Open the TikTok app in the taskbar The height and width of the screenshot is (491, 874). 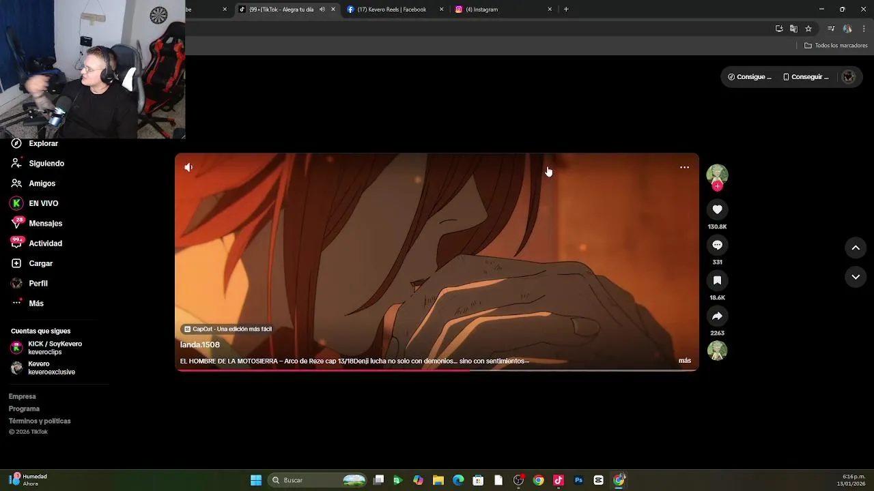[559, 480]
